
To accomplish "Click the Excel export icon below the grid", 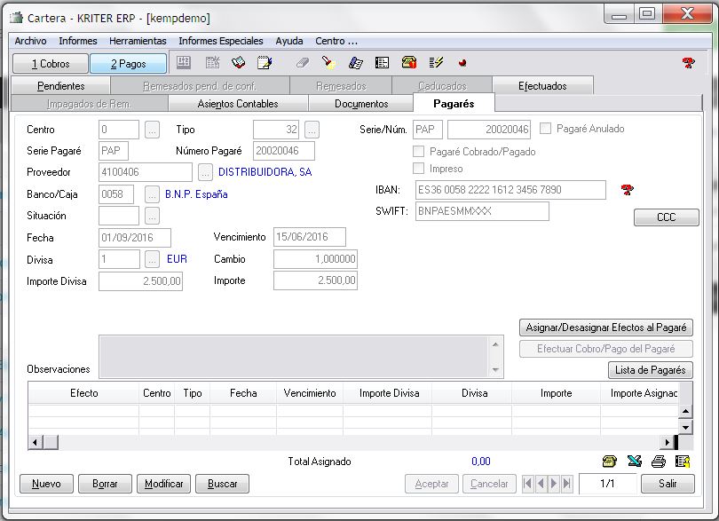I will point(635,462).
